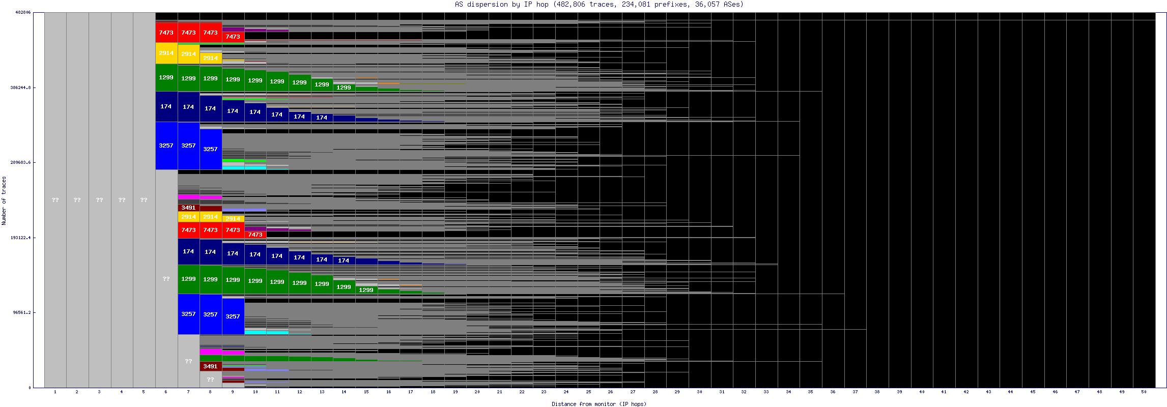This screenshot has height=407, width=1167.
Task: Select the maroon 3491 block at hop 7
Action: pos(188,208)
